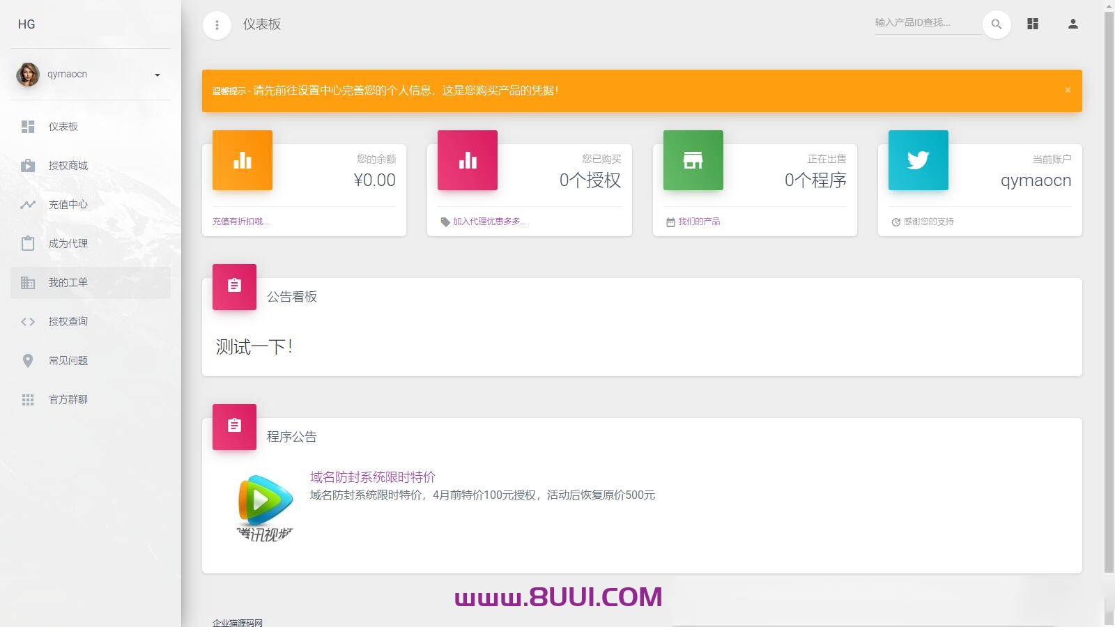Viewport: 1115px width, 627px height.
Task: Click the user profile icon at top right
Action: coord(1072,24)
